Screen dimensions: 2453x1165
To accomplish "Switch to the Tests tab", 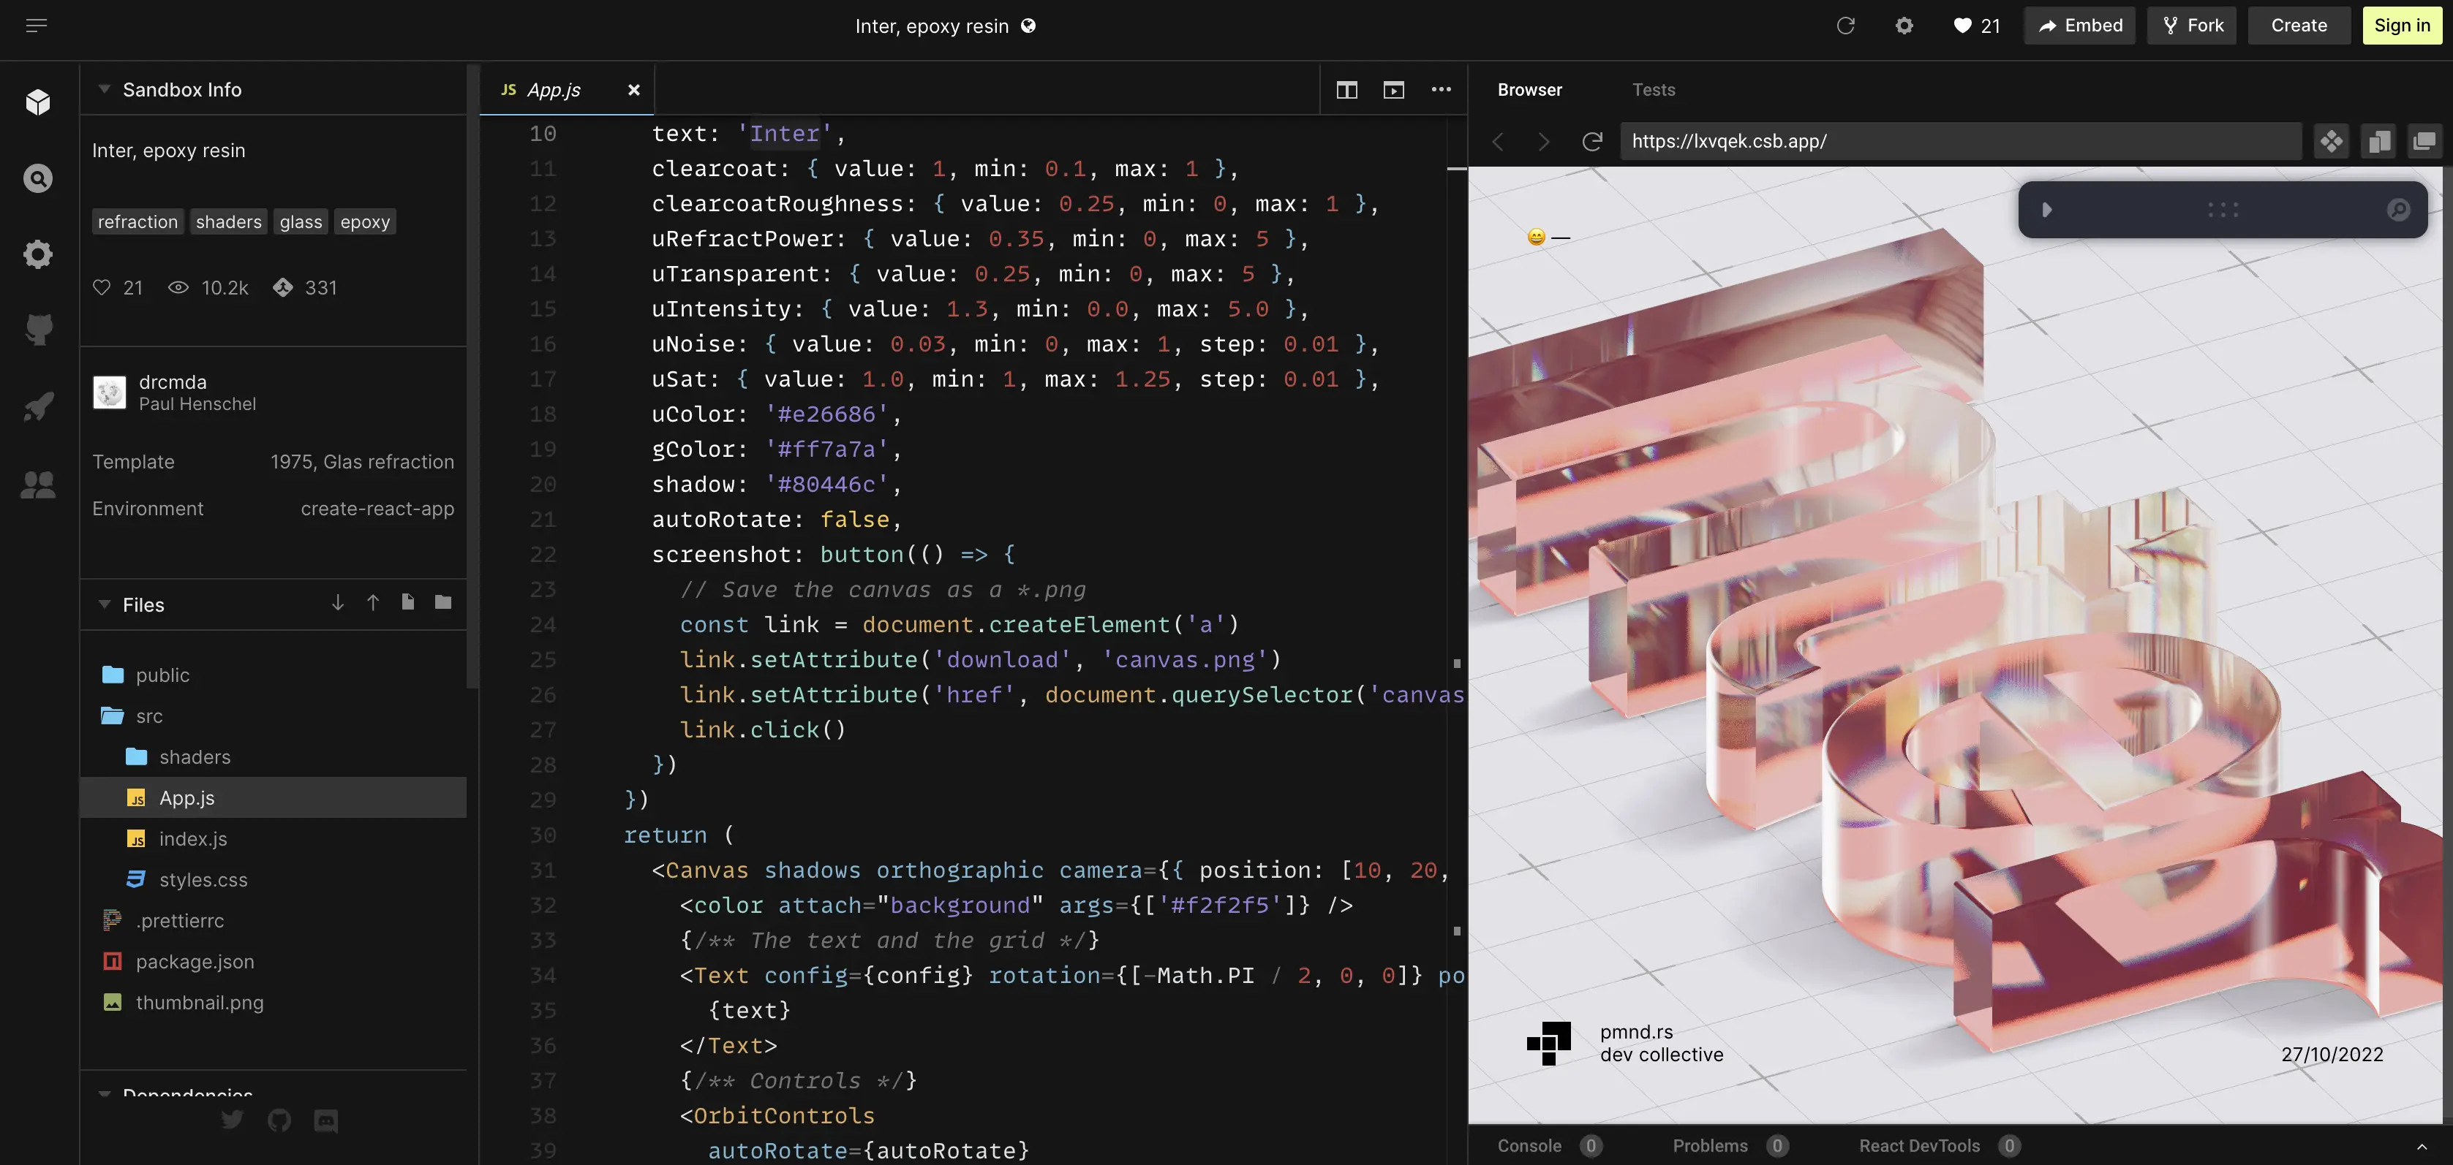I will [x=1653, y=89].
